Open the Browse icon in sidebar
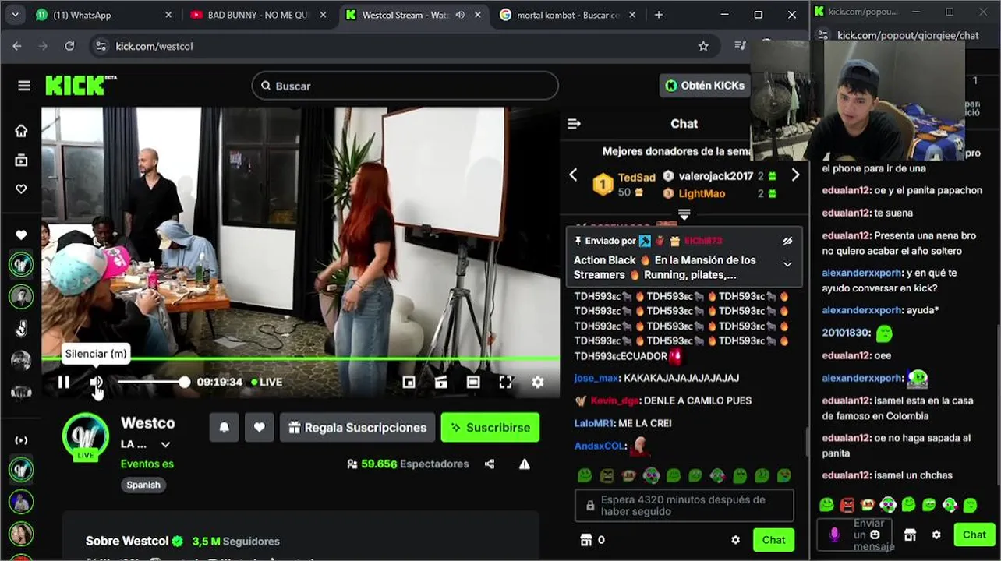The height and width of the screenshot is (561, 1001). [x=21, y=160]
